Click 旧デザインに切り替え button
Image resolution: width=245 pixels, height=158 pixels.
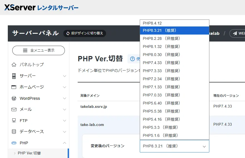coord(85,33)
